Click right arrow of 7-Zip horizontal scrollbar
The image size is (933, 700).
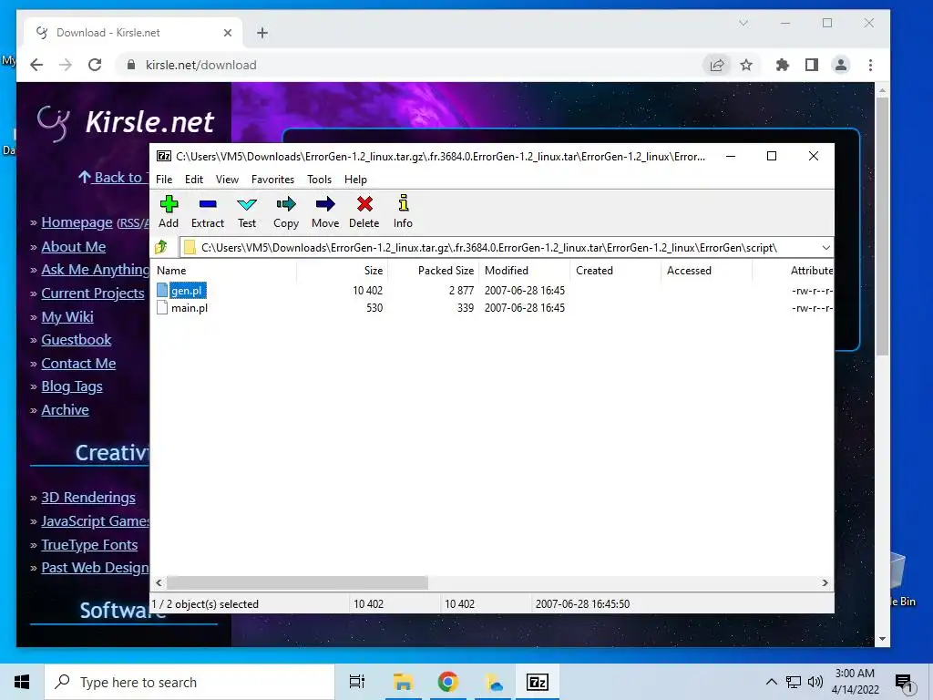pyautogui.click(x=825, y=582)
